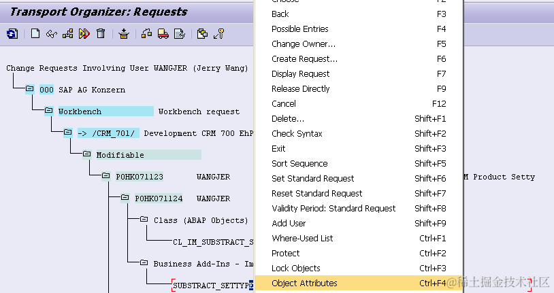Click the Refresh icon in the toolbar

pos(12,34)
